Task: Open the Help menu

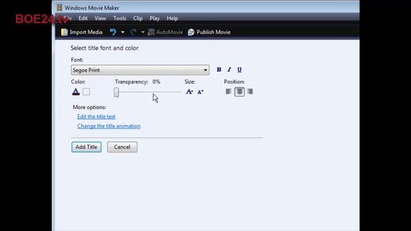Action: [x=172, y=19]
